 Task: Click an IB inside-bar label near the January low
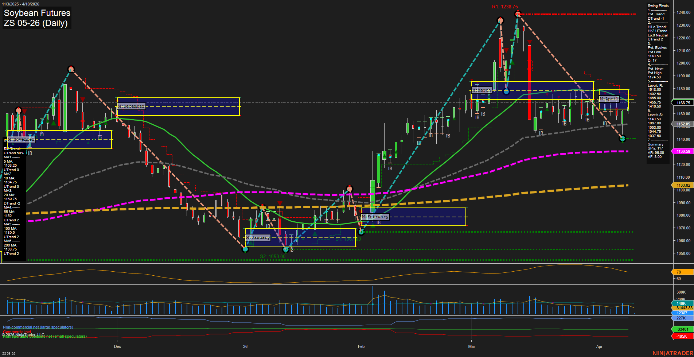click(291, 250)
